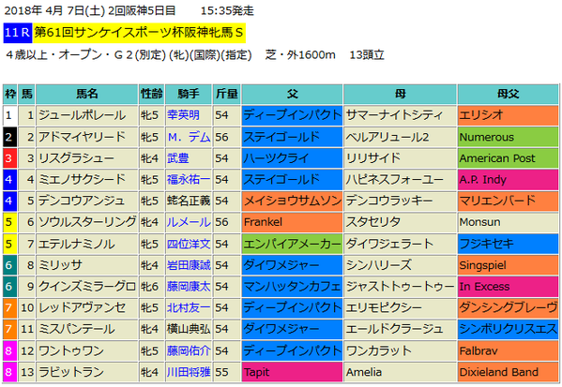Click sire cell ハーツクライ
Image resolution: width=562 pixels, height=387 pixels.
click(292, 158)
